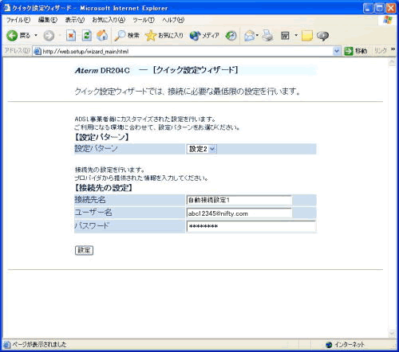Open the View (表示) menu
This screenshot has height=352, width=399.
(75, 20)
